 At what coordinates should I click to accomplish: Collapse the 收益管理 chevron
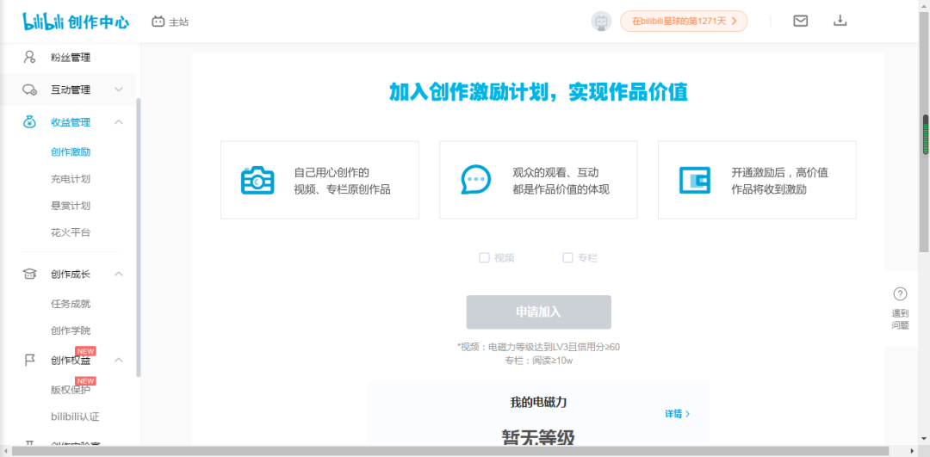(119, 122)
